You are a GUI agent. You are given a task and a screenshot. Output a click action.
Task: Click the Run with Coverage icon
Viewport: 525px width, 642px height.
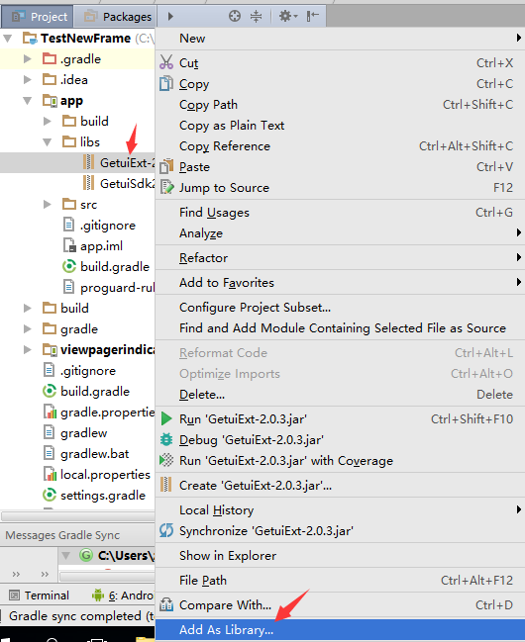click(166, 460)
